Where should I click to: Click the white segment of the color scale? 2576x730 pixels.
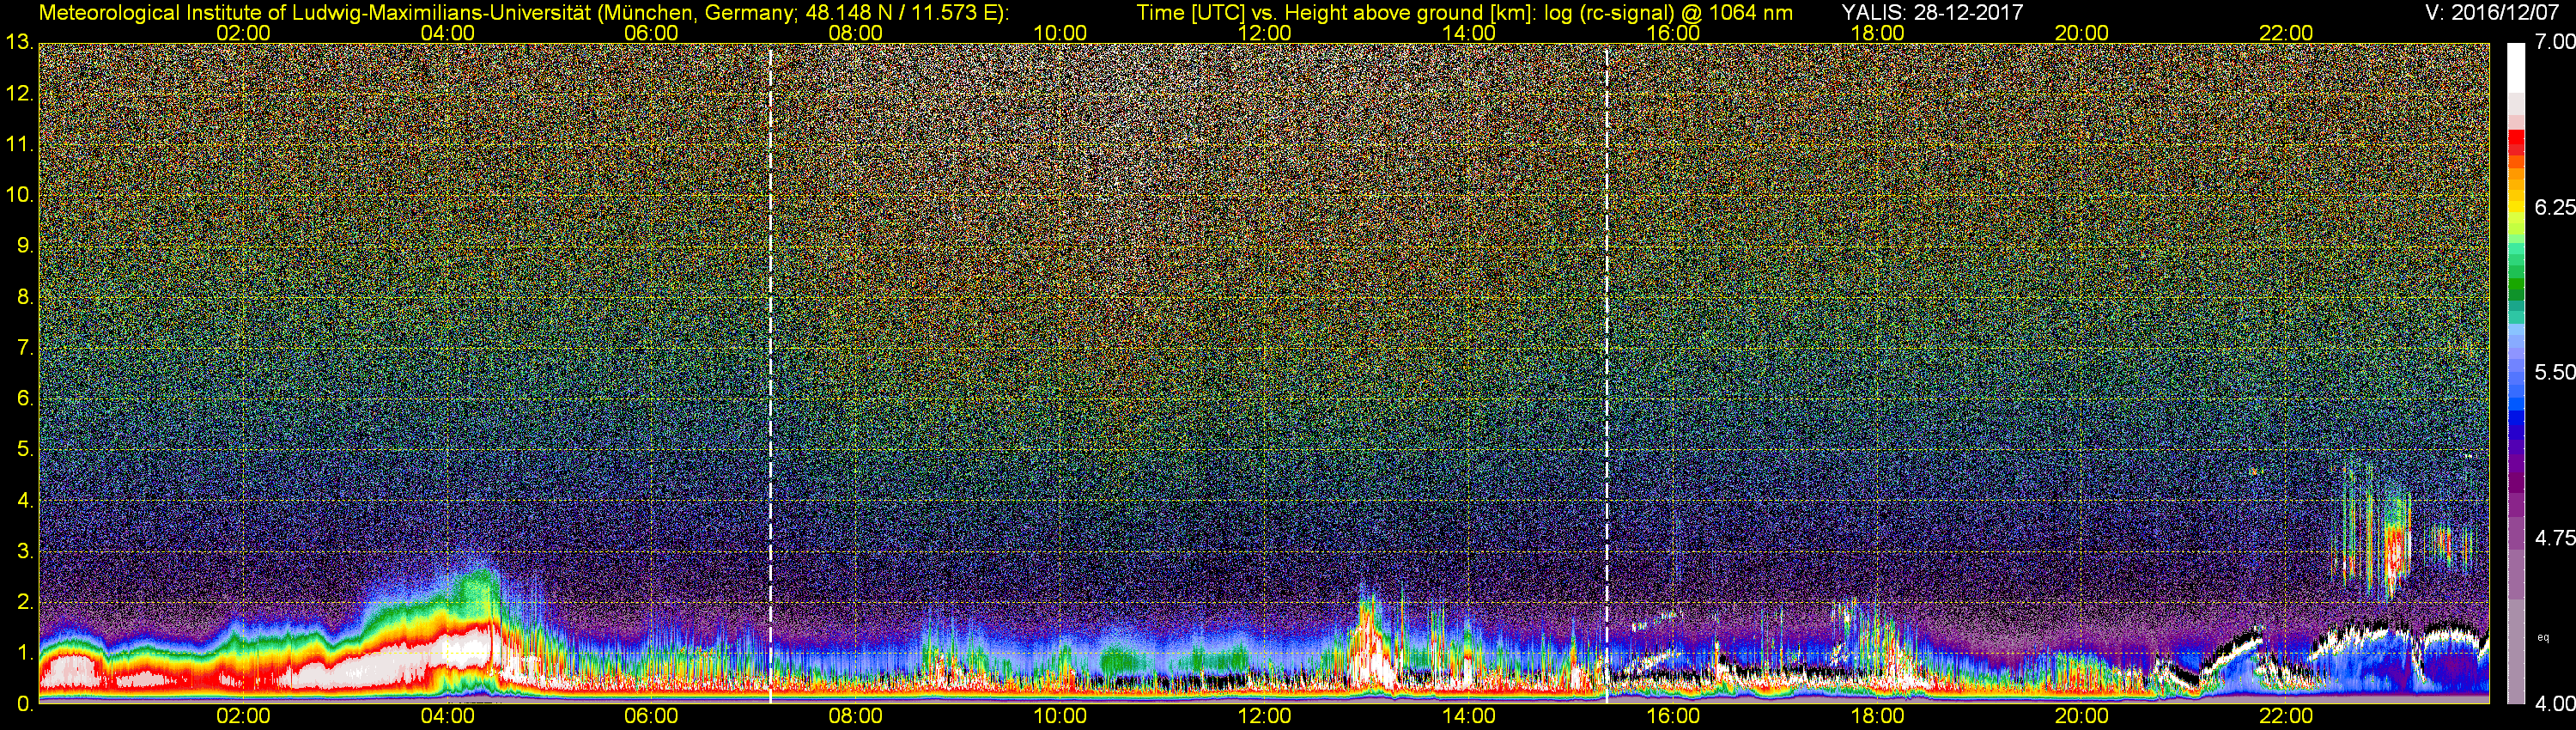coord(2516,68)
